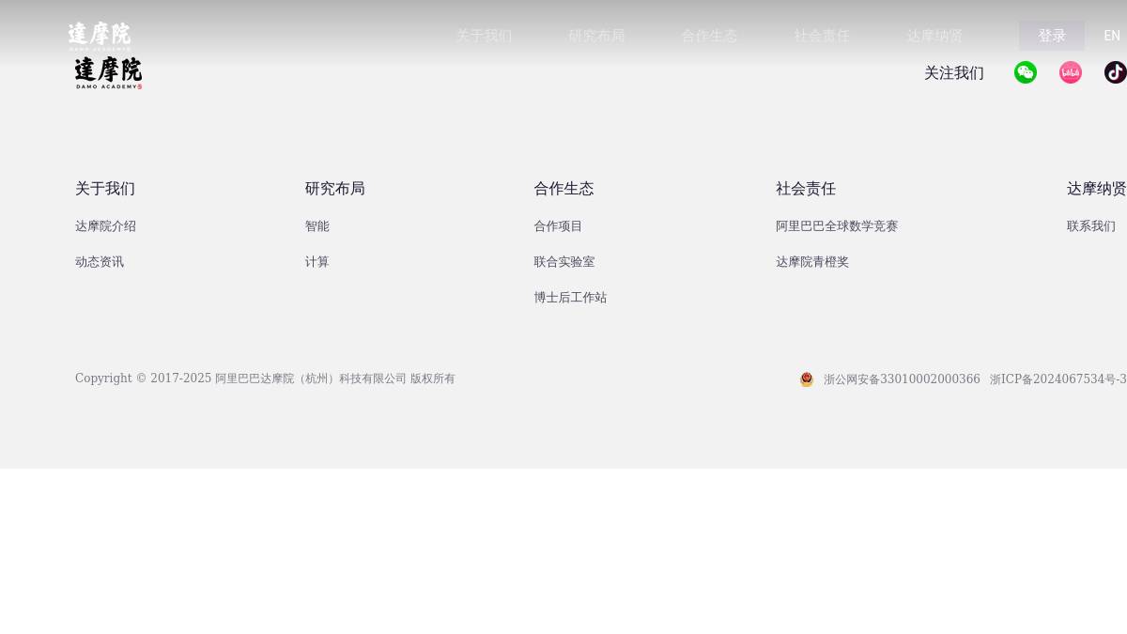
Task: Switch language to EN
Action: pos(1111,36)
